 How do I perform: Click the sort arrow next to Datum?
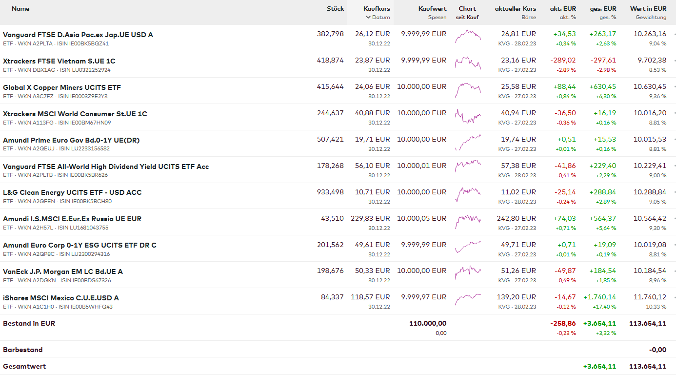pos(368,18)
